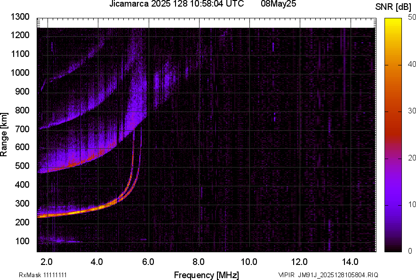The width and height of the screenshot is (416, 280).
Task: Click range tick label 800
Action: (x=22, y=110)
